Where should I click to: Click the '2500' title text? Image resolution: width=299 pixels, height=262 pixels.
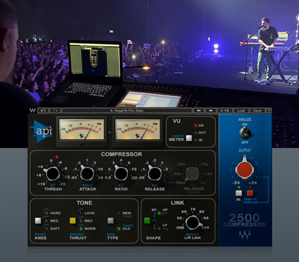click(x=244, y=218)
